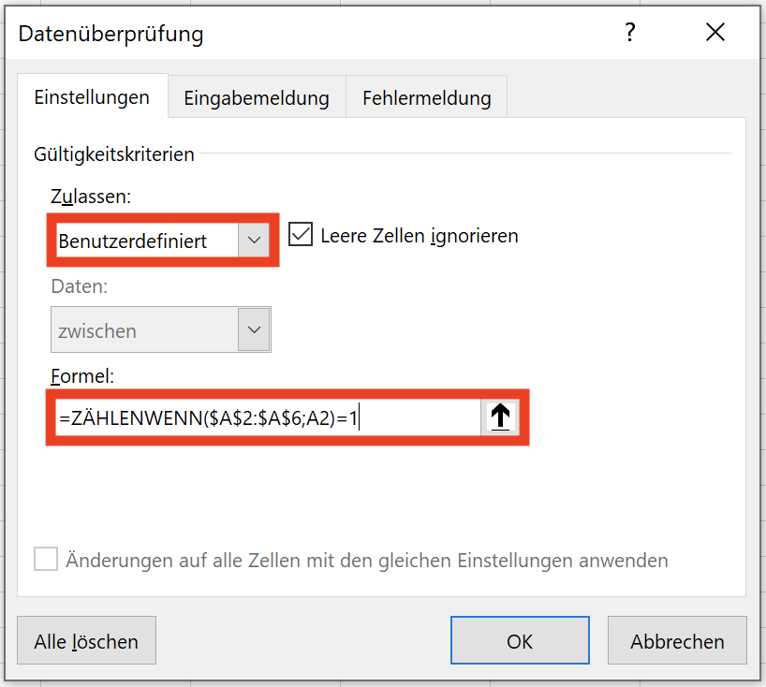Click the Leere Zellen ignorieren label
Image resolution: width=766 pixels, height=687 pixels.
tap(420, 236)
